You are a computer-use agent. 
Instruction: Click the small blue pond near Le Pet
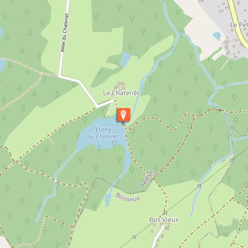217,36
